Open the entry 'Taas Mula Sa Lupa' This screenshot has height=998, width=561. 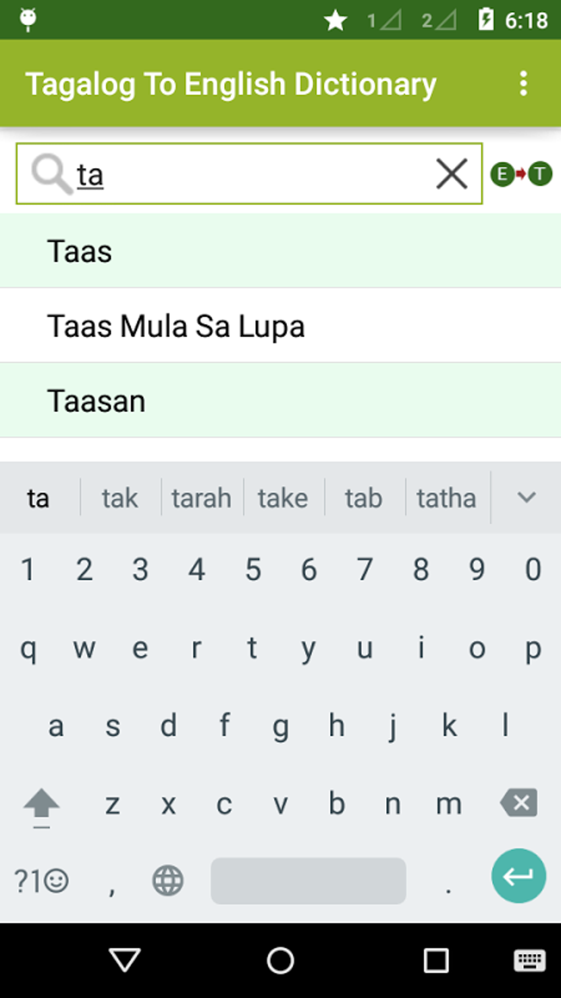click(x=177, y=325)
